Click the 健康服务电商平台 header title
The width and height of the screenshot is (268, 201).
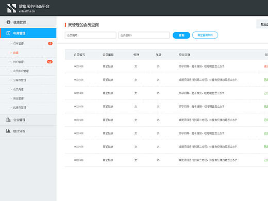[x=34, y=7]
